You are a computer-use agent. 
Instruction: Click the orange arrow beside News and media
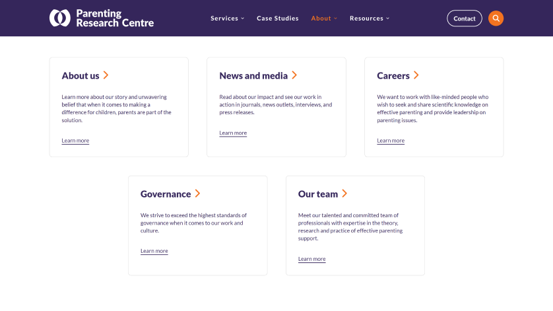294,75
